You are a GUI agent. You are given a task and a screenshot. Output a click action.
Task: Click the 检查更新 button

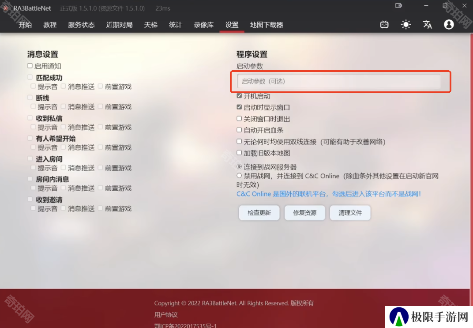pos(259,213)
